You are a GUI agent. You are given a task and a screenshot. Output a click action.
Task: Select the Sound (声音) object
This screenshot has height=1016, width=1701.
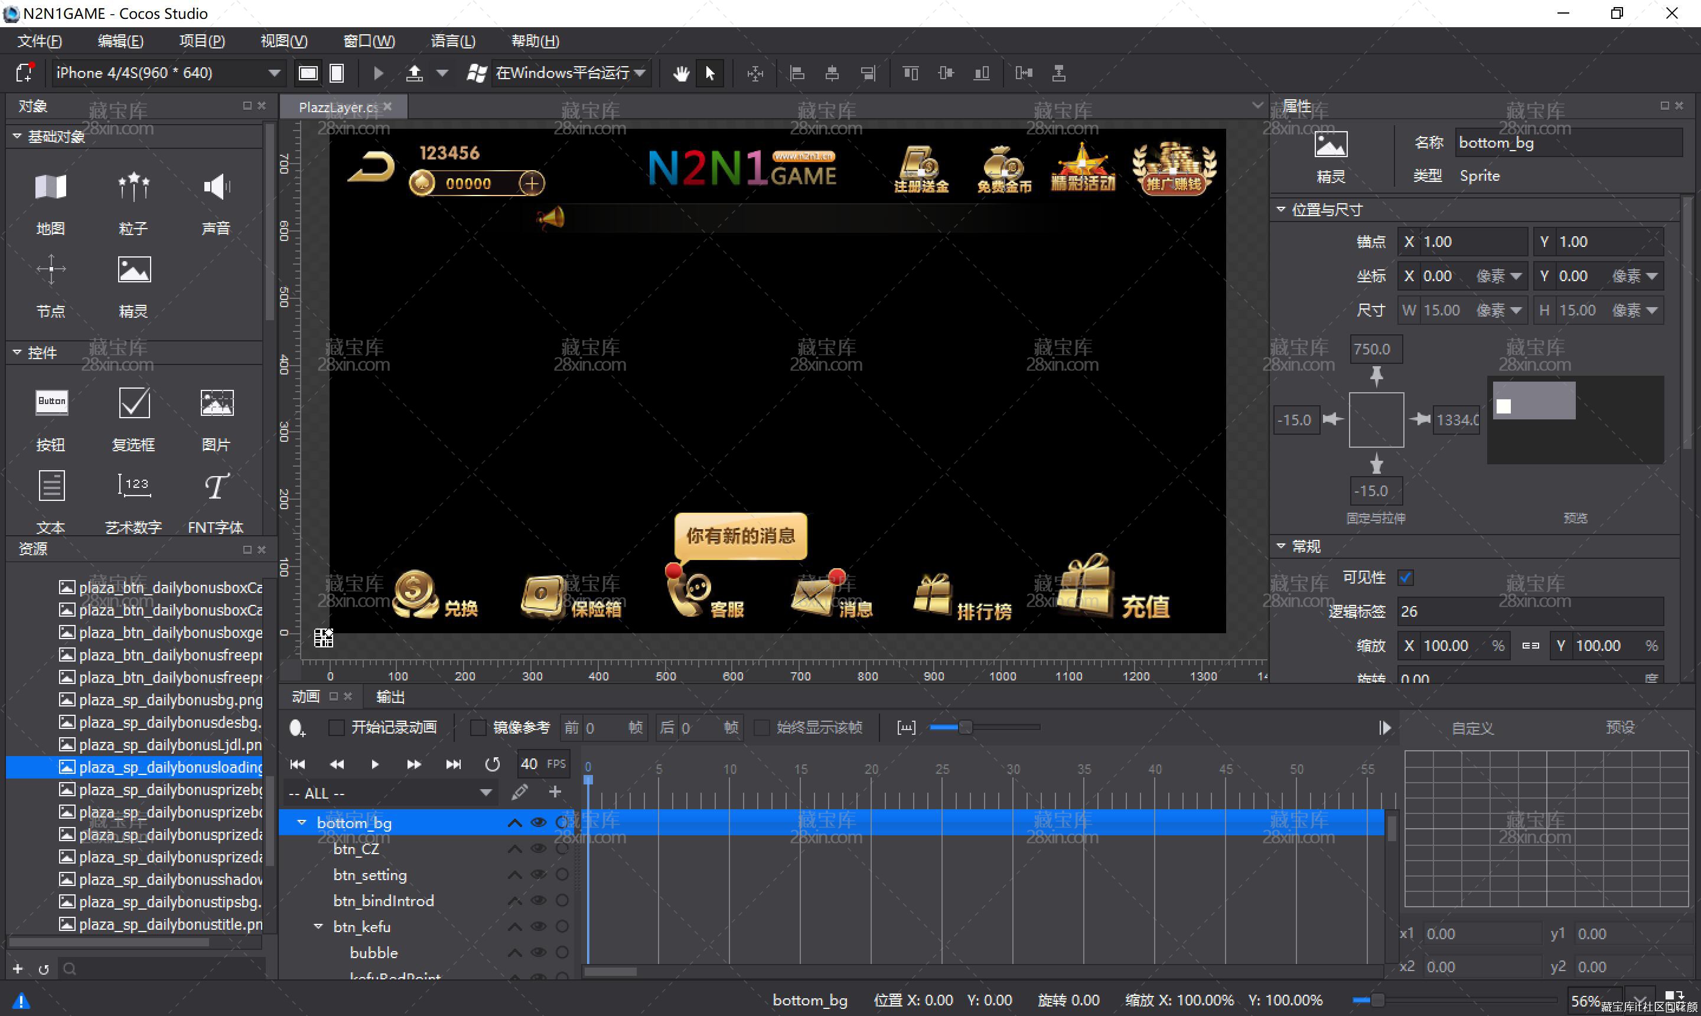click(x=216, y=203)
